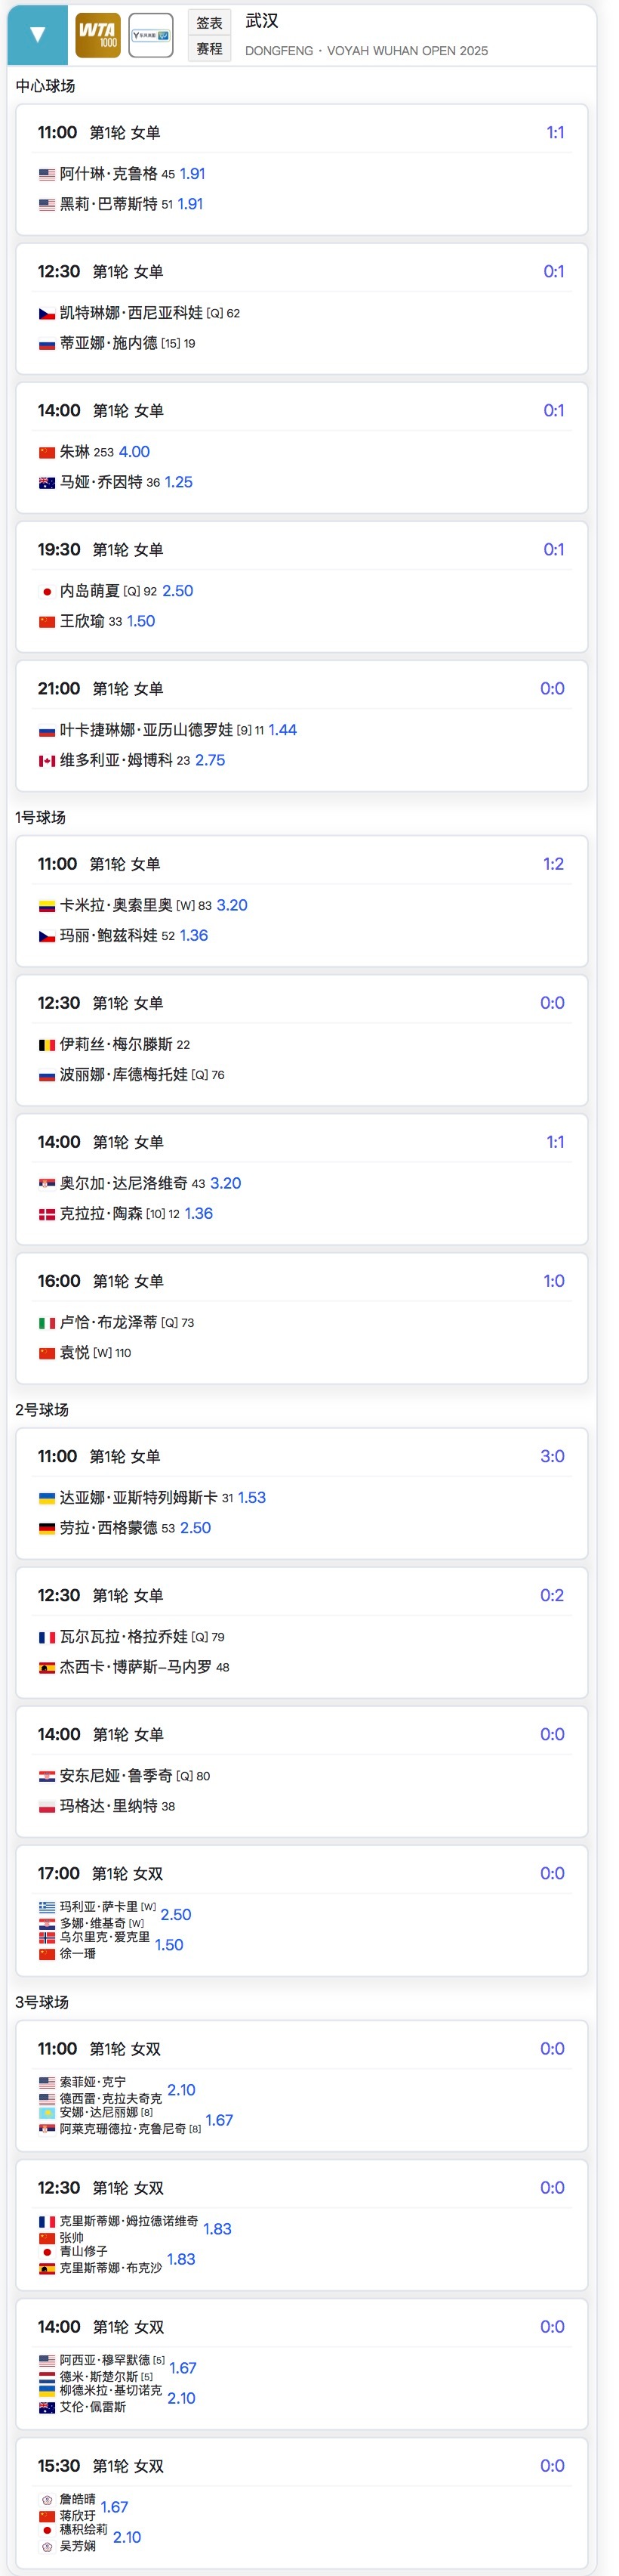Click the China flag beside 朱琳
Image resolution: width=619 pixels, height=2576 pixels.
point(47,452)
